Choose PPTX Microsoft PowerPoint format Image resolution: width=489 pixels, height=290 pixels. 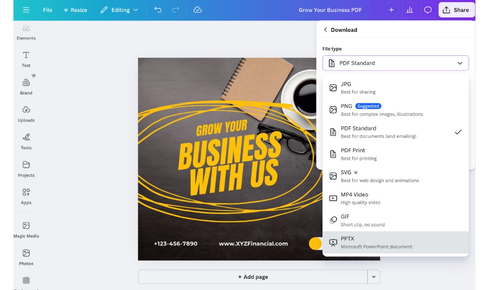pos(395,242)
